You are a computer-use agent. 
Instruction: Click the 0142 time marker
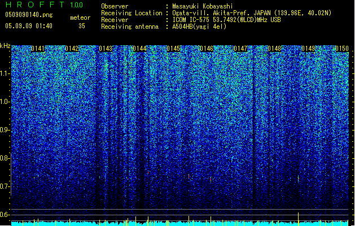(x=72, y=49)
